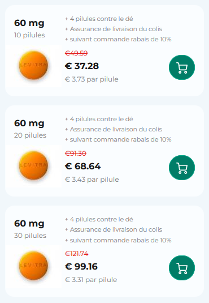209x303 pixels.
Task: Click 'Assurance de livraison du colis' in last card
Action: pos(116,229)
